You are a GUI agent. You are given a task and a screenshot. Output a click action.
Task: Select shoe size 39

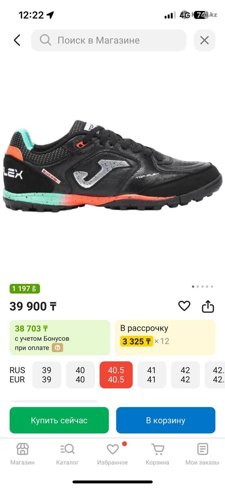click(47, 375)
